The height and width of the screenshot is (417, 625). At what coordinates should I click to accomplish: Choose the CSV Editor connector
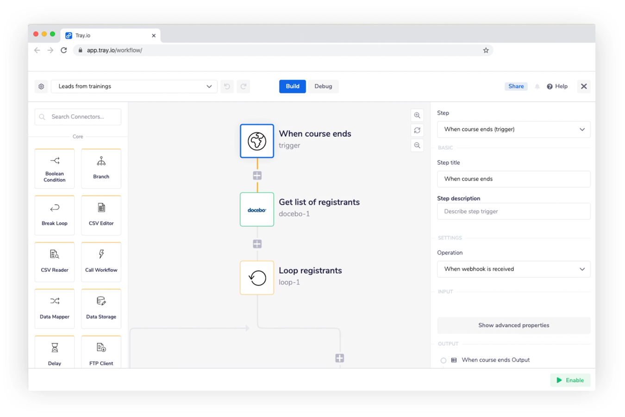pos(101,215)
